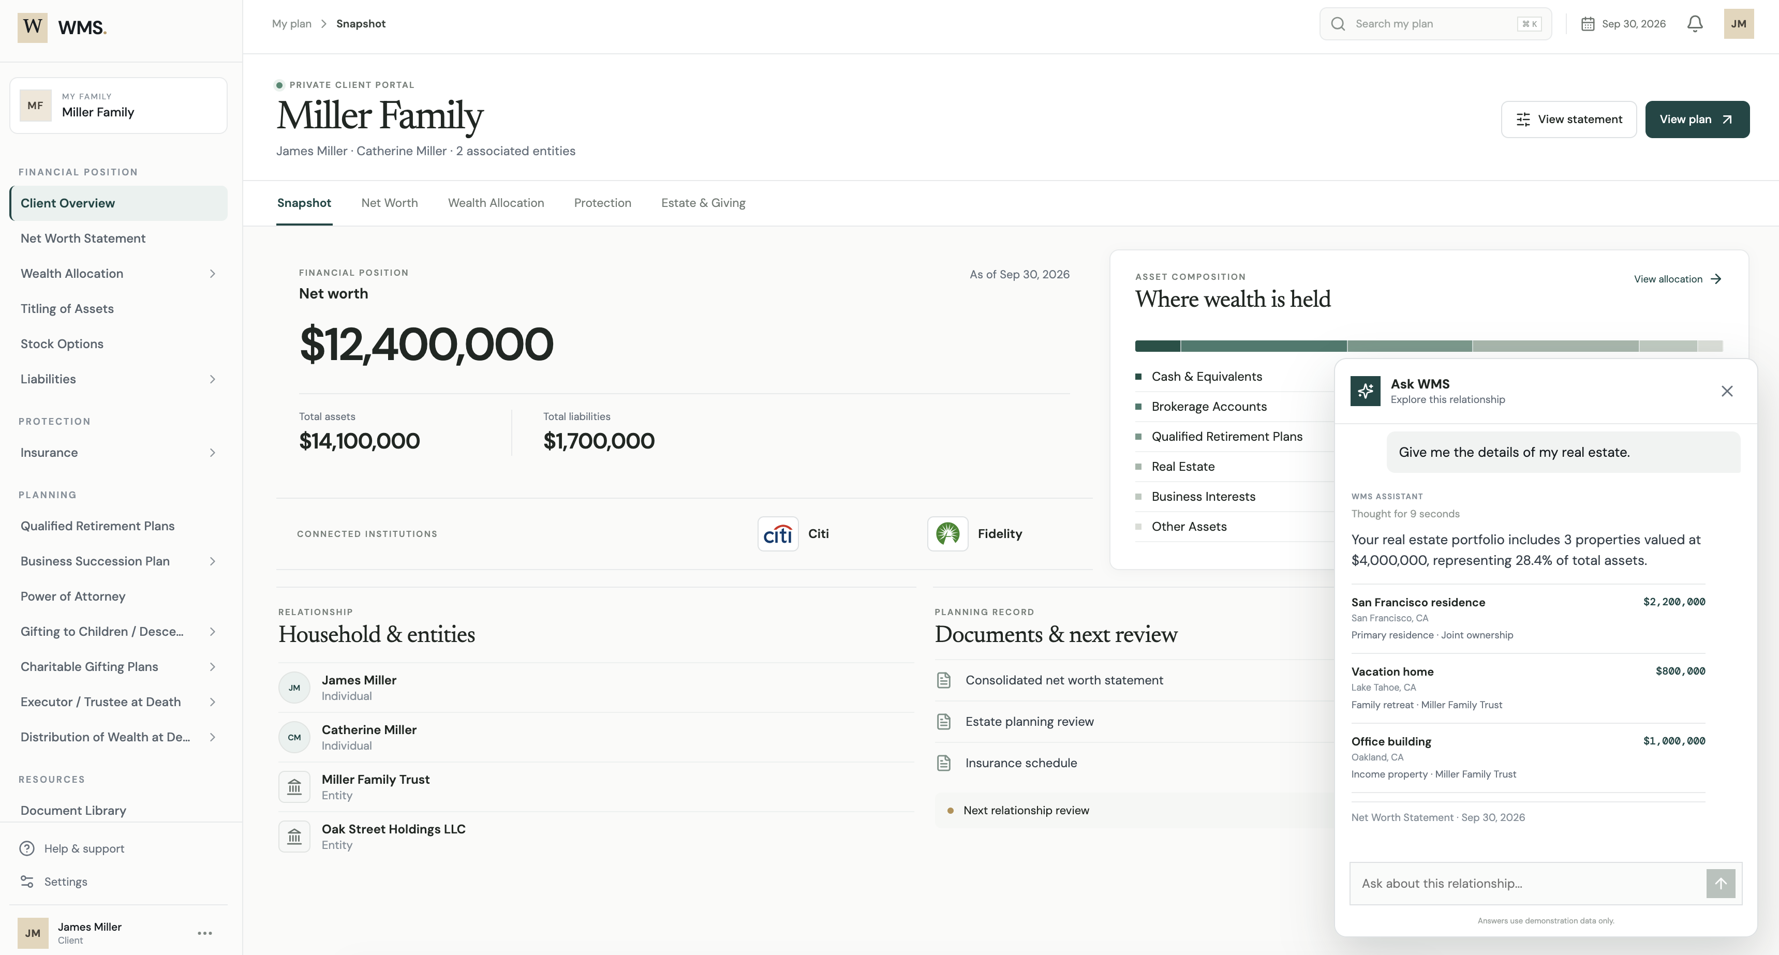
Task: Open Estate & Giving tab
Action: pos(703,203)
